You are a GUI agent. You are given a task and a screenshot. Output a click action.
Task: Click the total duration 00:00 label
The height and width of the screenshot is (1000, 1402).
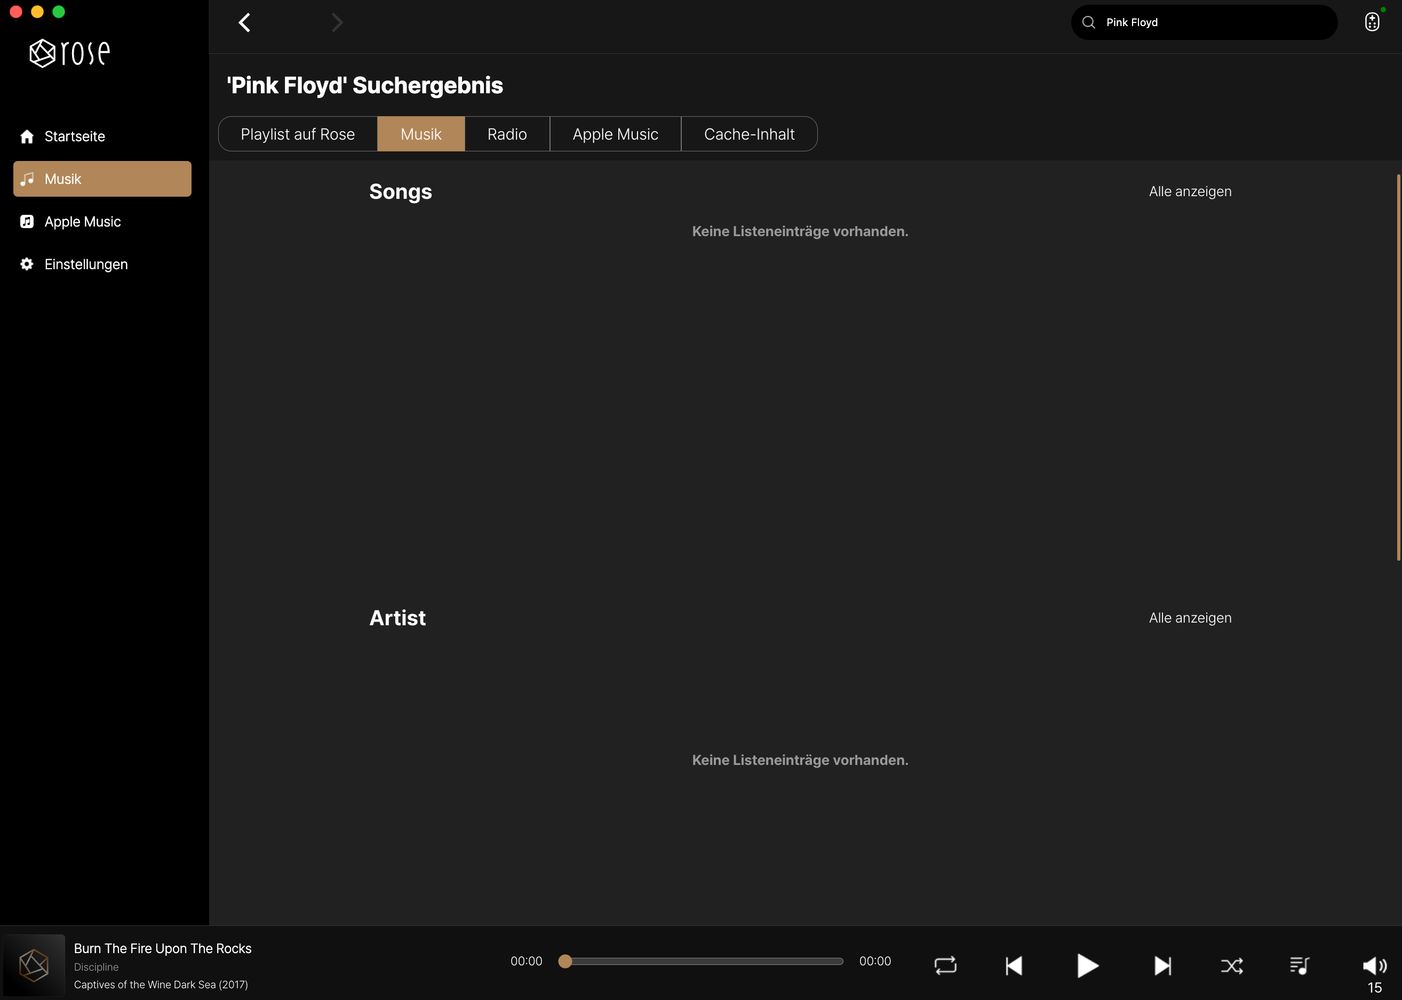pyautogui.click(x=875, y=961)
